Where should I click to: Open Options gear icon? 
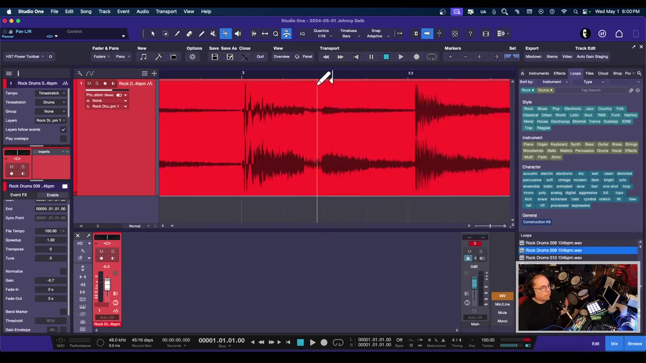tap(192, 57)
